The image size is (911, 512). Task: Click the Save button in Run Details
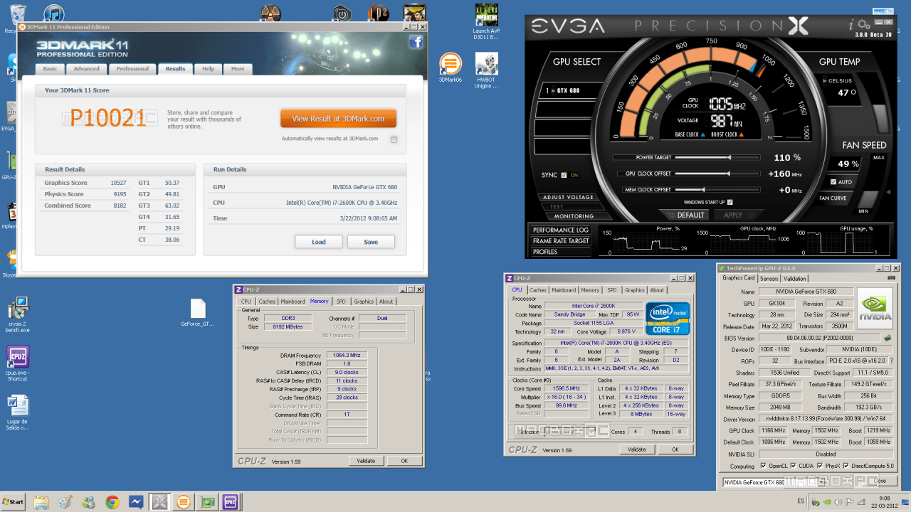click(x=371, y=242)
